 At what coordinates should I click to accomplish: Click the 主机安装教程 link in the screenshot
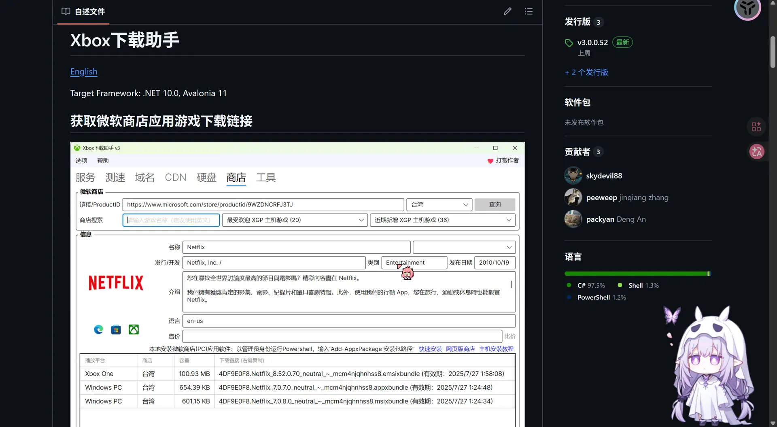496,349
